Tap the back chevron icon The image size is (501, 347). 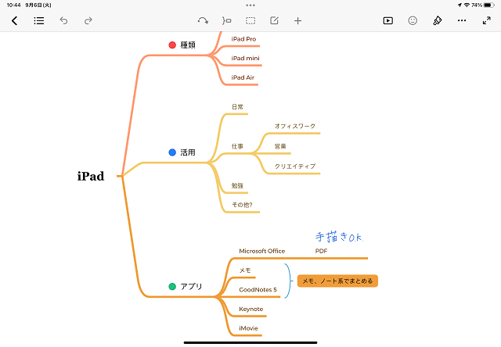[14, 21]
